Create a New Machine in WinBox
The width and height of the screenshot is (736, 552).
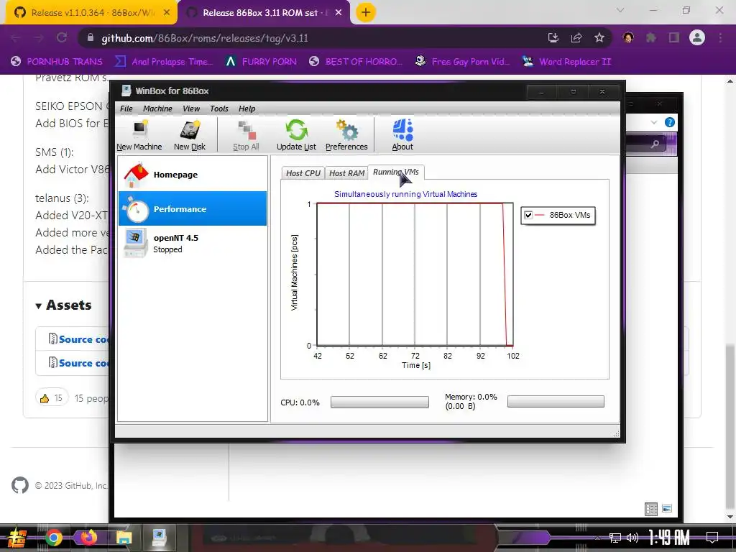(x=139, y=135)
